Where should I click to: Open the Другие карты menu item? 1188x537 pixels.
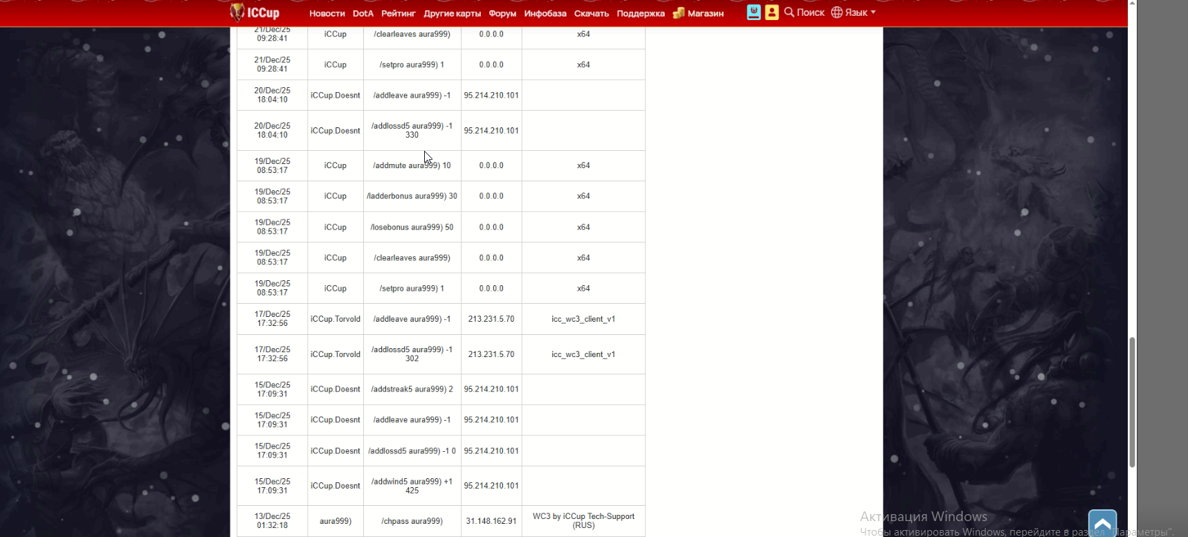(452, 13)
